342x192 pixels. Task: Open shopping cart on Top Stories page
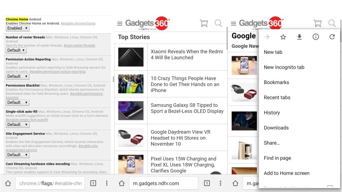click(204, 23)
